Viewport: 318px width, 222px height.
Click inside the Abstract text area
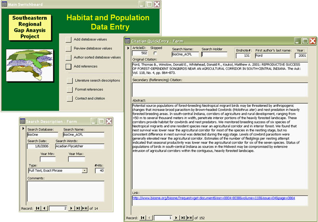(x=220, y=146)
